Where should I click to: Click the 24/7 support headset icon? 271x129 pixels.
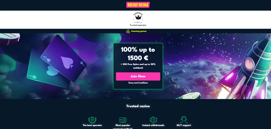point(184,120)
